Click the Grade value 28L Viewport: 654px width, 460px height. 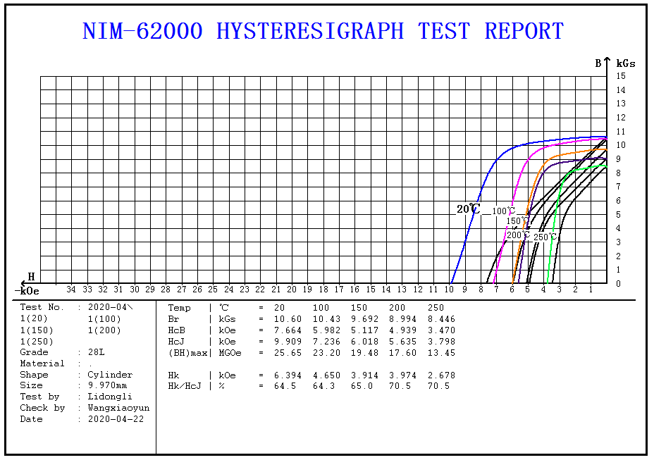(96, 352)
